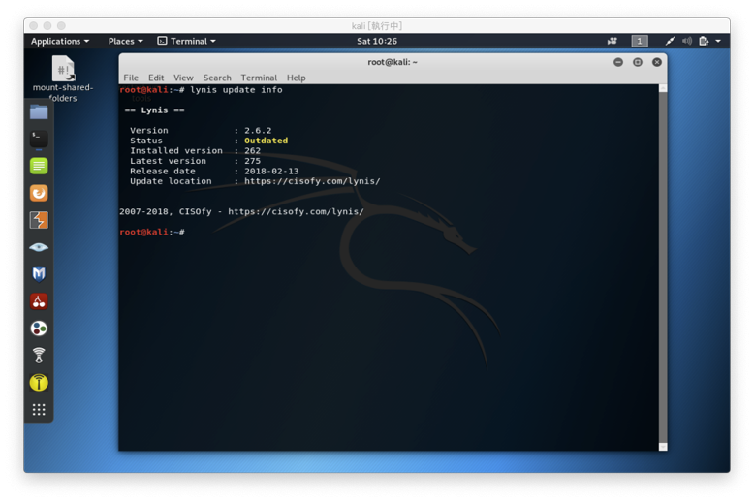Viewport: 754px width, 502px height.
Task: Open the green text editor dock icon
Action: (x=39, y=166)
